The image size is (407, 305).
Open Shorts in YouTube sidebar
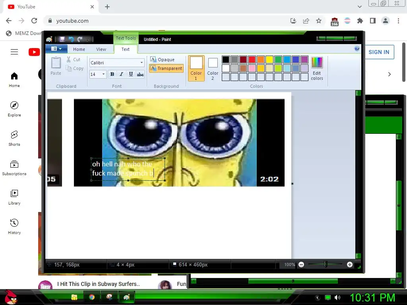14,138
